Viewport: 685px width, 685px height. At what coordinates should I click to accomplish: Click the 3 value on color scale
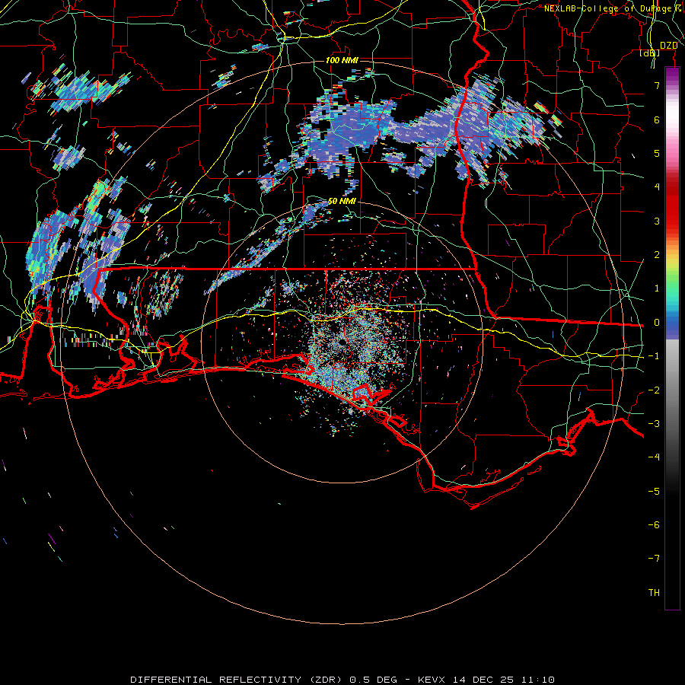click(657, 221)
